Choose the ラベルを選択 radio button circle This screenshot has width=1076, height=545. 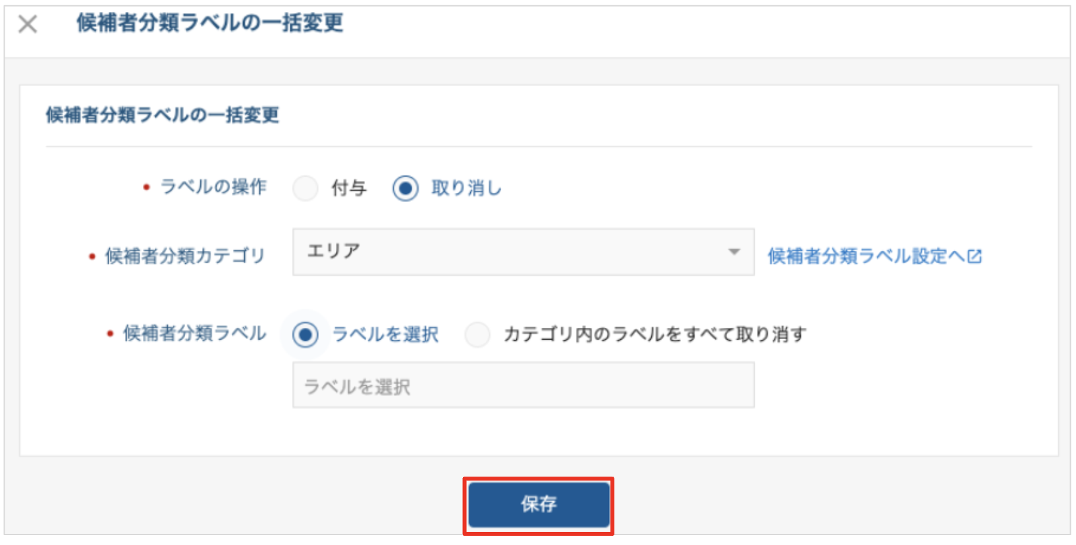pos(306,334)
